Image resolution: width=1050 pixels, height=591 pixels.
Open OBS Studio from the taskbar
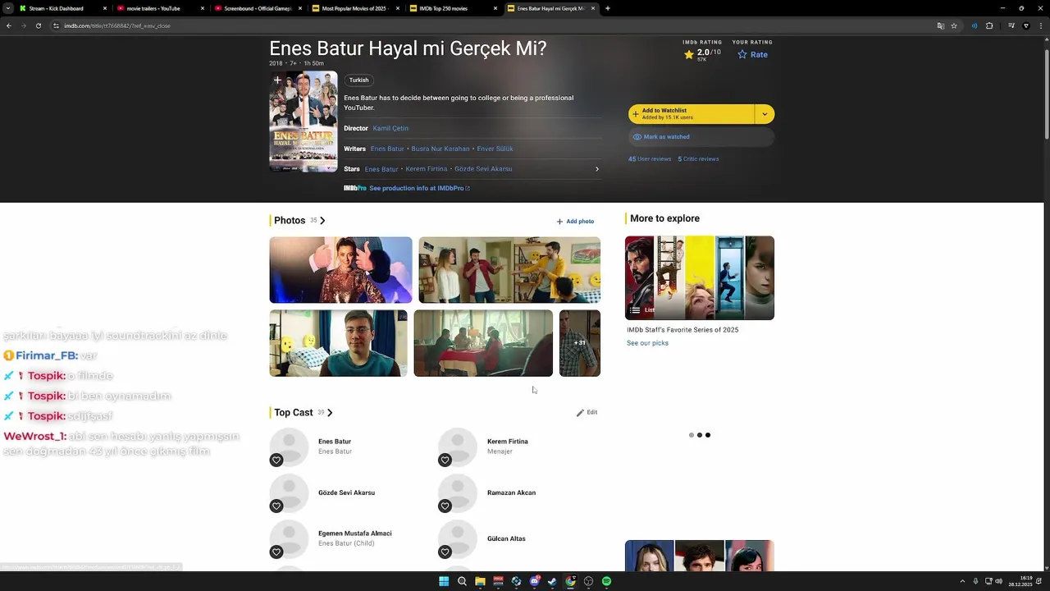[x=588, y=581]
